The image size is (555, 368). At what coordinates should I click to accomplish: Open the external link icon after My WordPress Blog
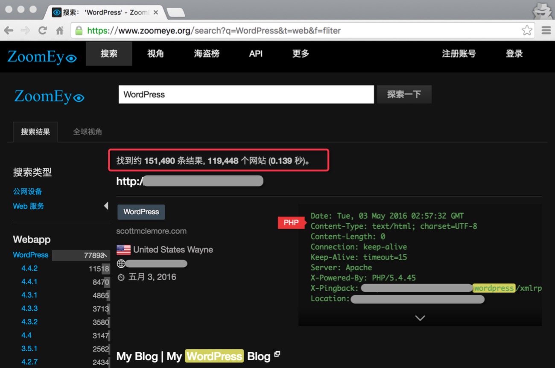pos(277,354)
